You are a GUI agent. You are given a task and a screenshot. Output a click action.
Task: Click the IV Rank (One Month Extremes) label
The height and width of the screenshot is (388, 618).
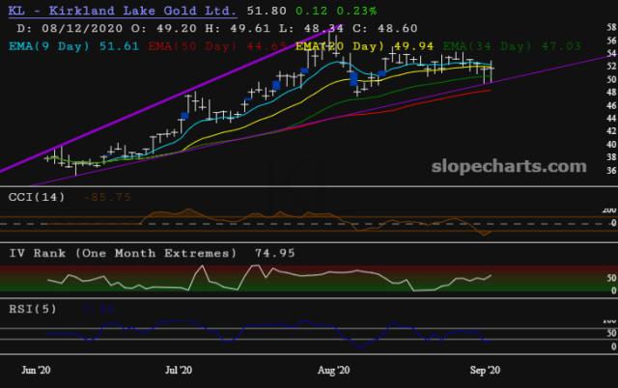[122, 253]
